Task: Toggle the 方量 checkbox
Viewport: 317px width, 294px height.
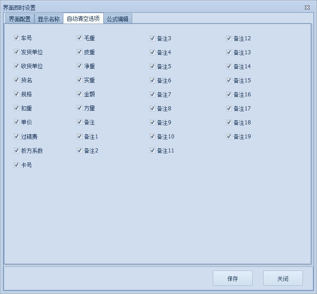Action: 79,108
